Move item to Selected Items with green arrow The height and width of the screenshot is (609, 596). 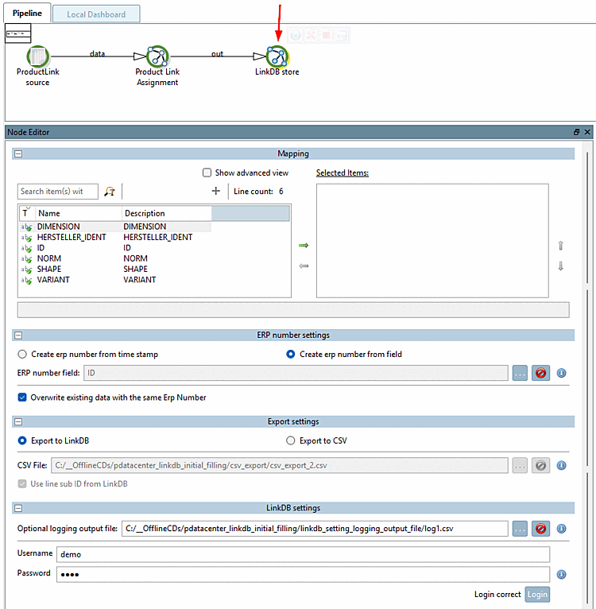click(x=304, y=245)
